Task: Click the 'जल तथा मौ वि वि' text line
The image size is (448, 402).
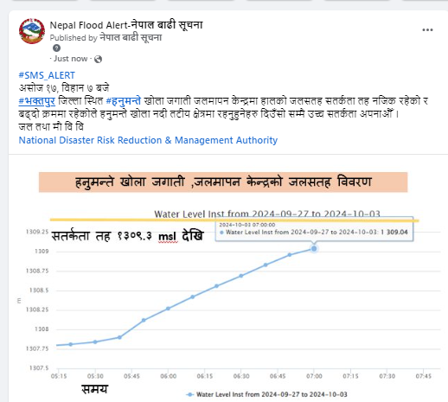Action: 51,127
